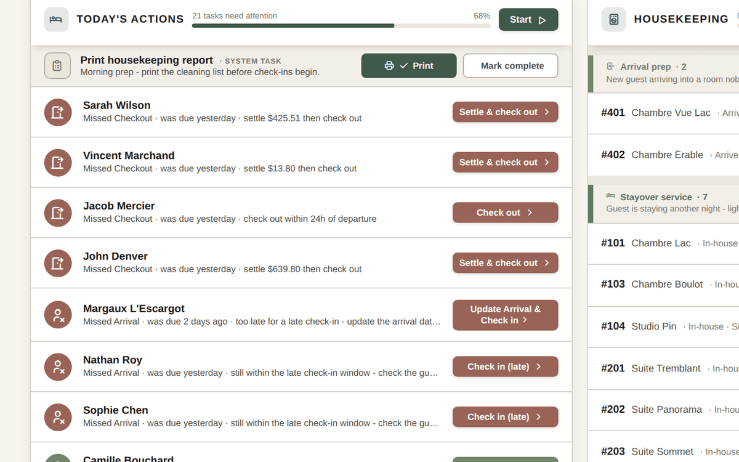Screen dimensions: 739x462
Task: Click the 'Print housekeeping report' title
Action: [x=147, y=60]
